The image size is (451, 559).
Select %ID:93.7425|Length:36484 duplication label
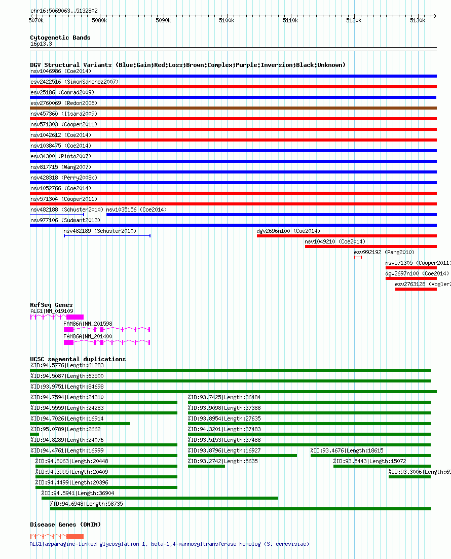coord(224,398)
